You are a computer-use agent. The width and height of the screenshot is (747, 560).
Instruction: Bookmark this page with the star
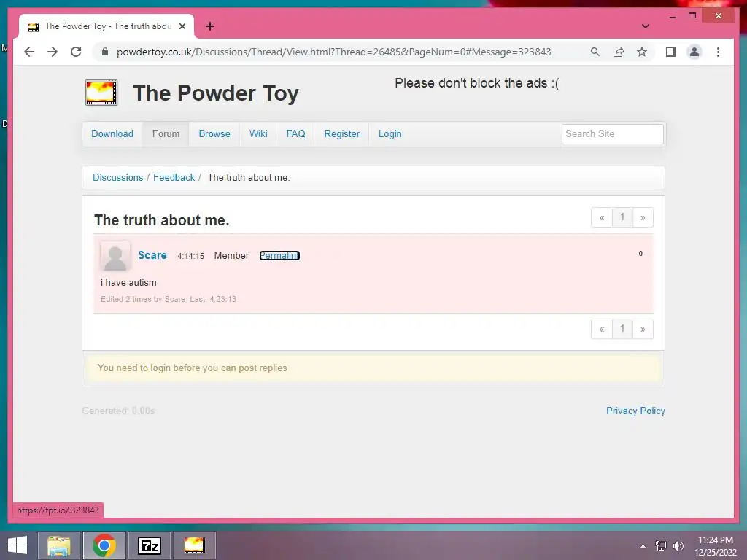tap(642, 52)
